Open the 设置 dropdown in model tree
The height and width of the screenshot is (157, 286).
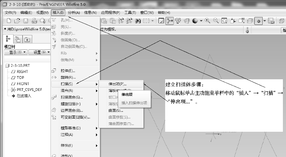pyautogui.click(x=39, y=52)
